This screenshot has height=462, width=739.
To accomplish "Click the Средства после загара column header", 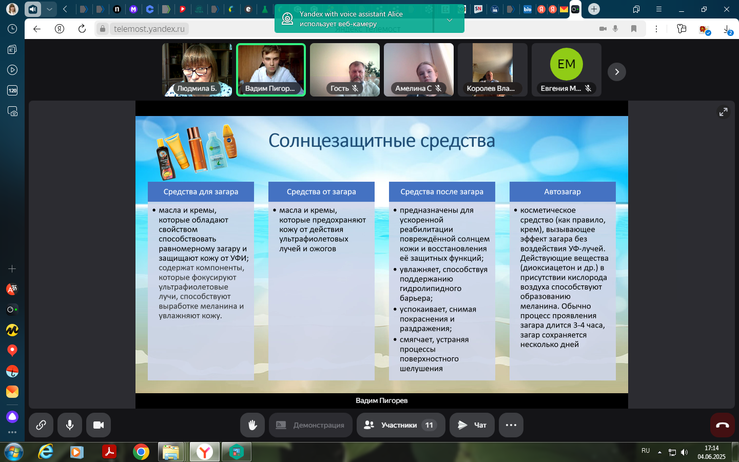I will click(x=442, y=191).
